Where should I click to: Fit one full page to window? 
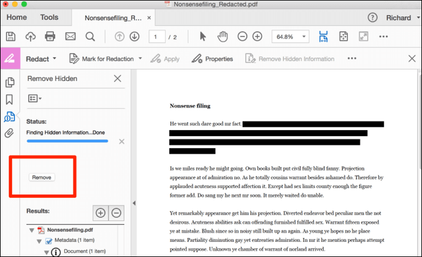coord(343,36)
